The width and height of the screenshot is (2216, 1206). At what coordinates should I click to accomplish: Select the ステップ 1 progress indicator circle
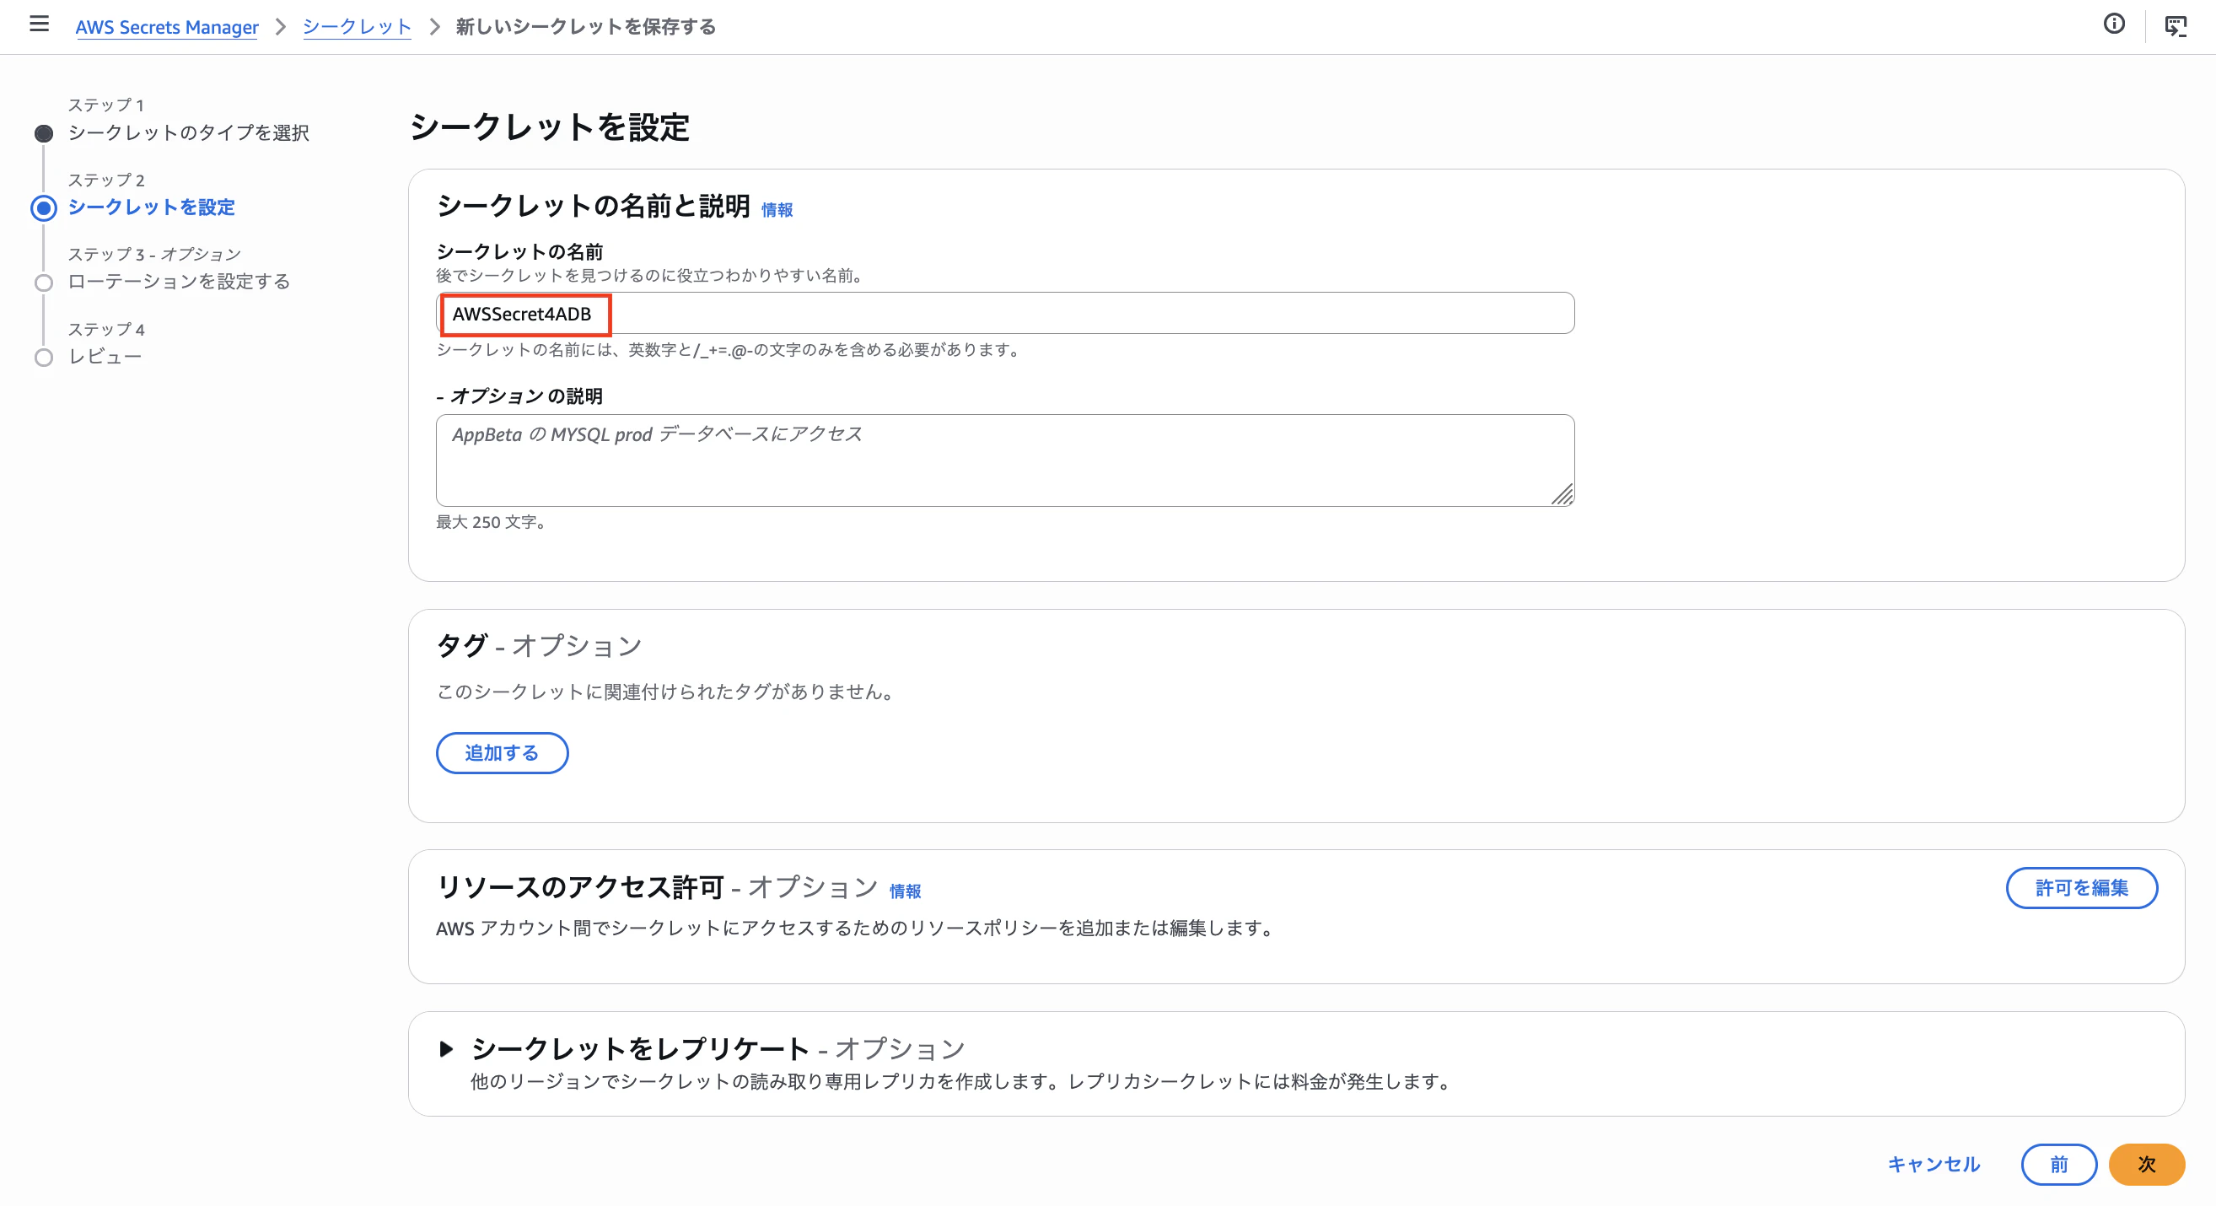[x=43, y=133]
